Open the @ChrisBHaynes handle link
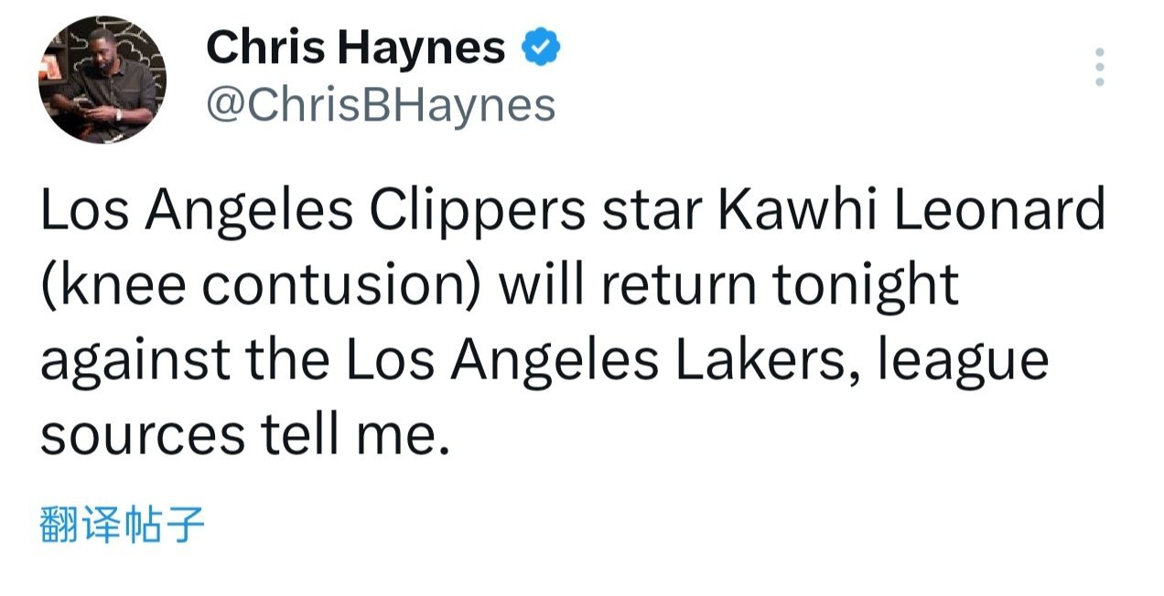Screen dimensions: 1164x596 [381, 105]
